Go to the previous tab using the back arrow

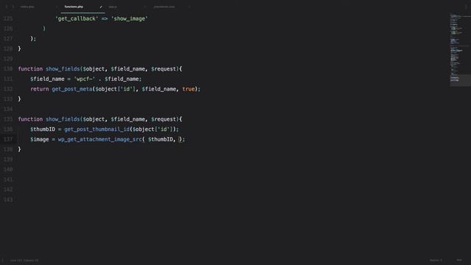click(x=7, y=7)
